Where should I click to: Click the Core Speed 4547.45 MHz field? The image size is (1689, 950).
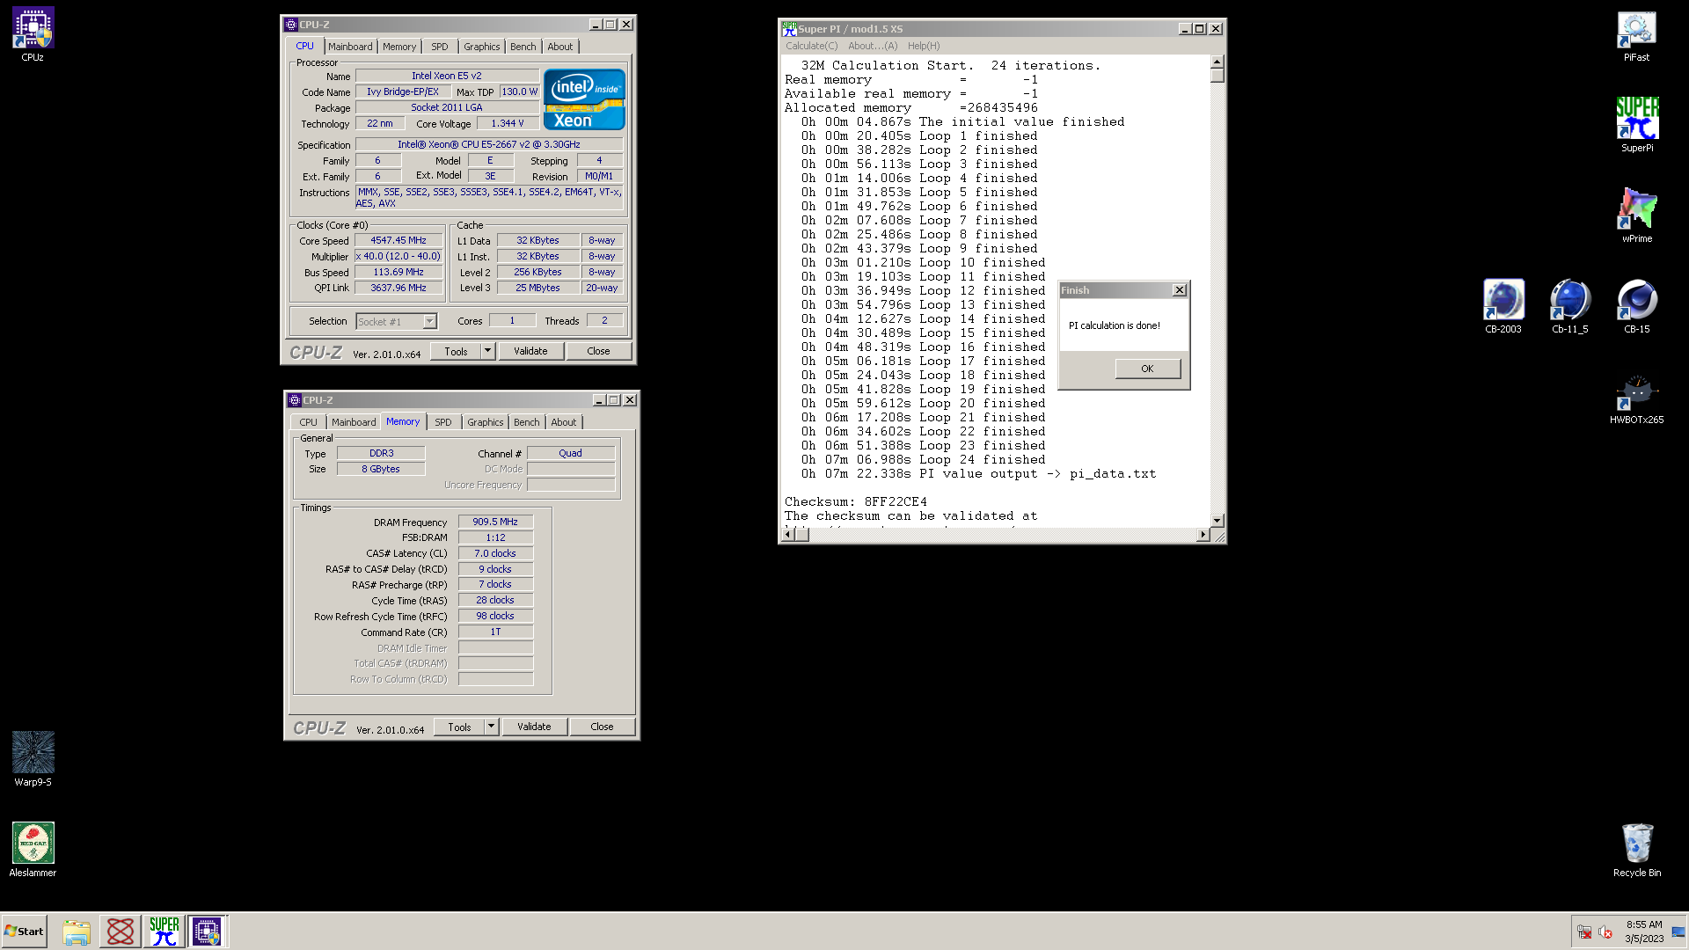coord(398,240)
